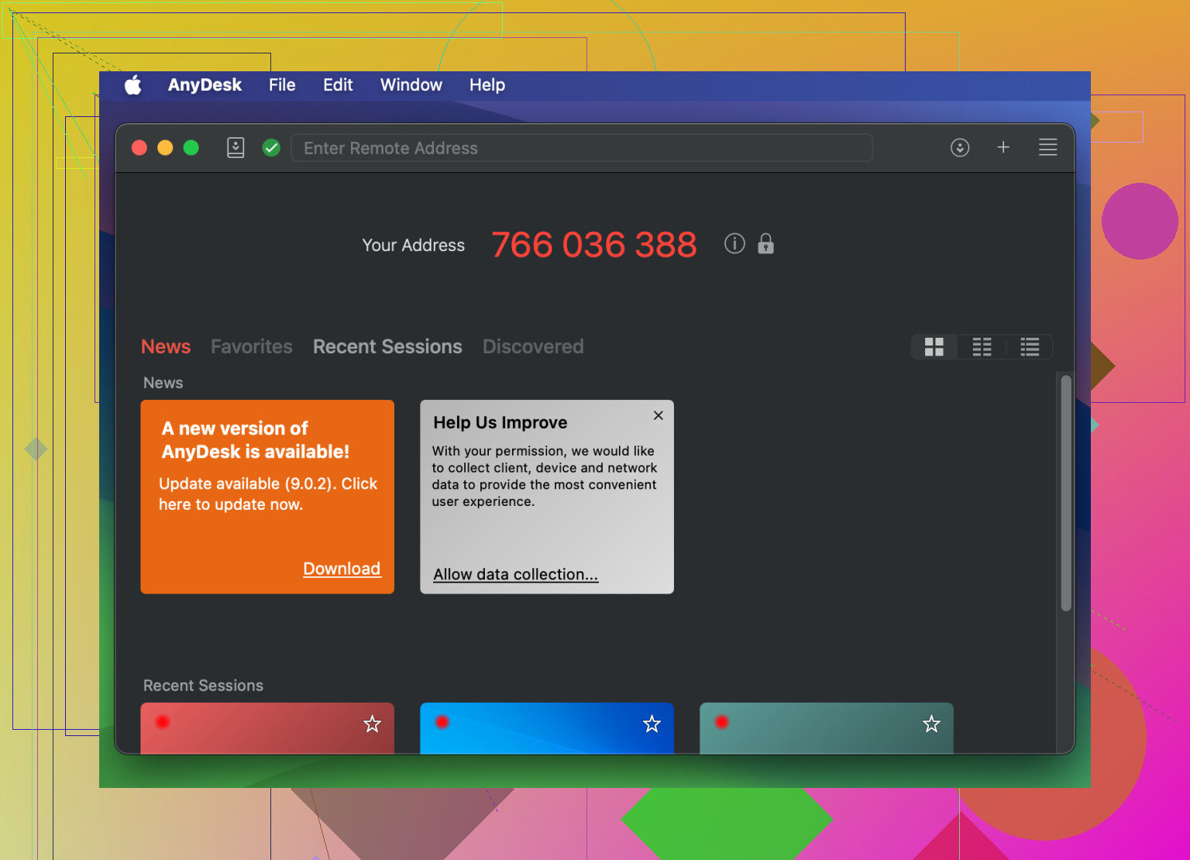The image size is (1190, 860).
Task: Click your address 766 036 388
Action: (x=594, y=245)
